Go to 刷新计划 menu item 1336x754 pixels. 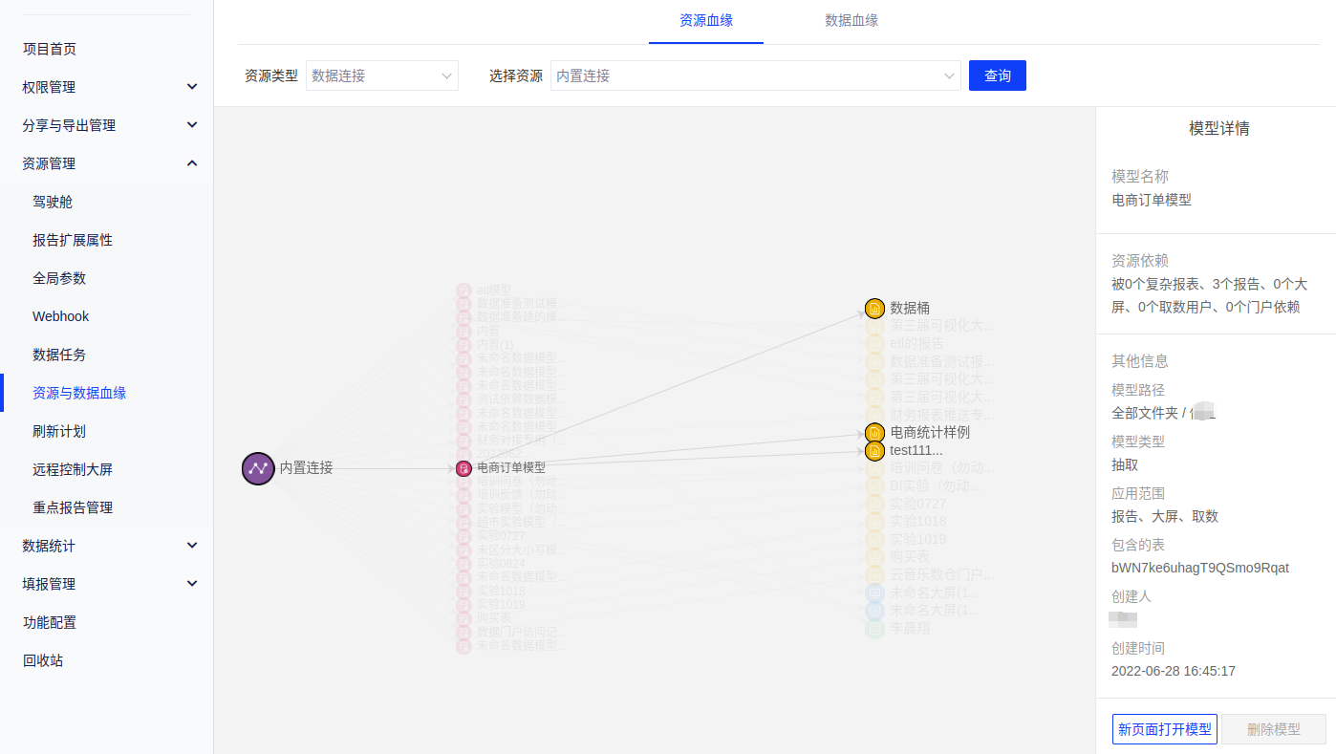(59, 431)
